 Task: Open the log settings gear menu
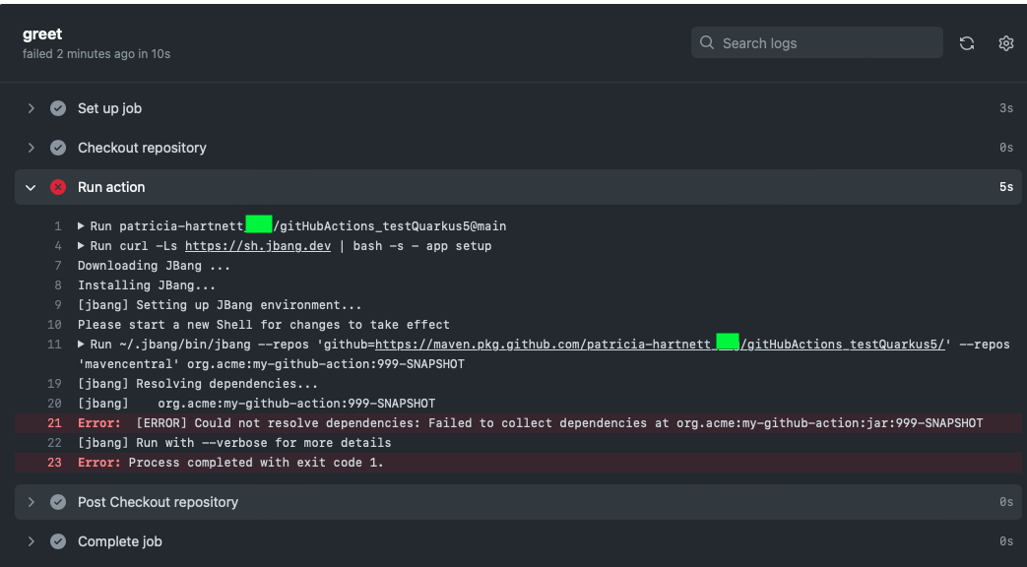1005,42
